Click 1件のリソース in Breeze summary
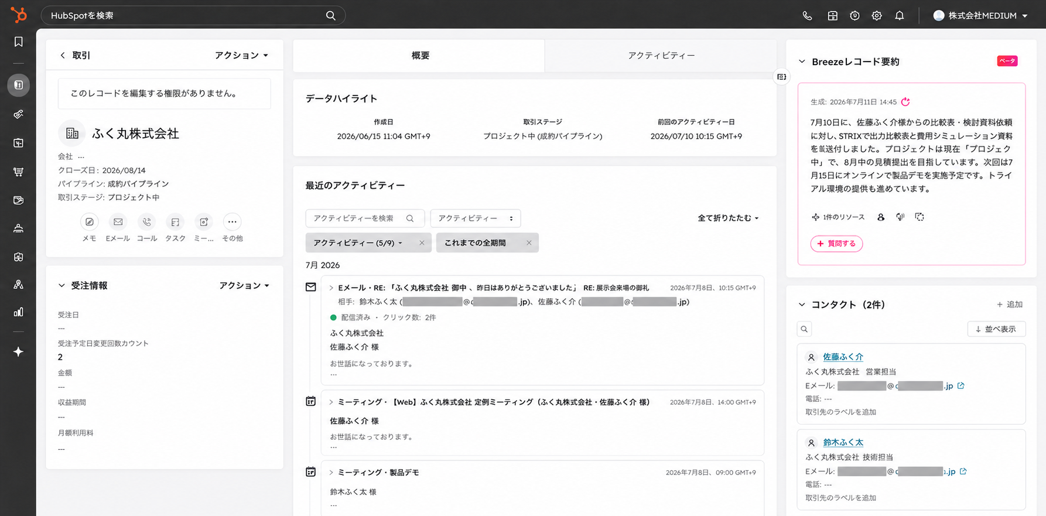Viewport: 1046px width, 516px height. pos(838,217)
